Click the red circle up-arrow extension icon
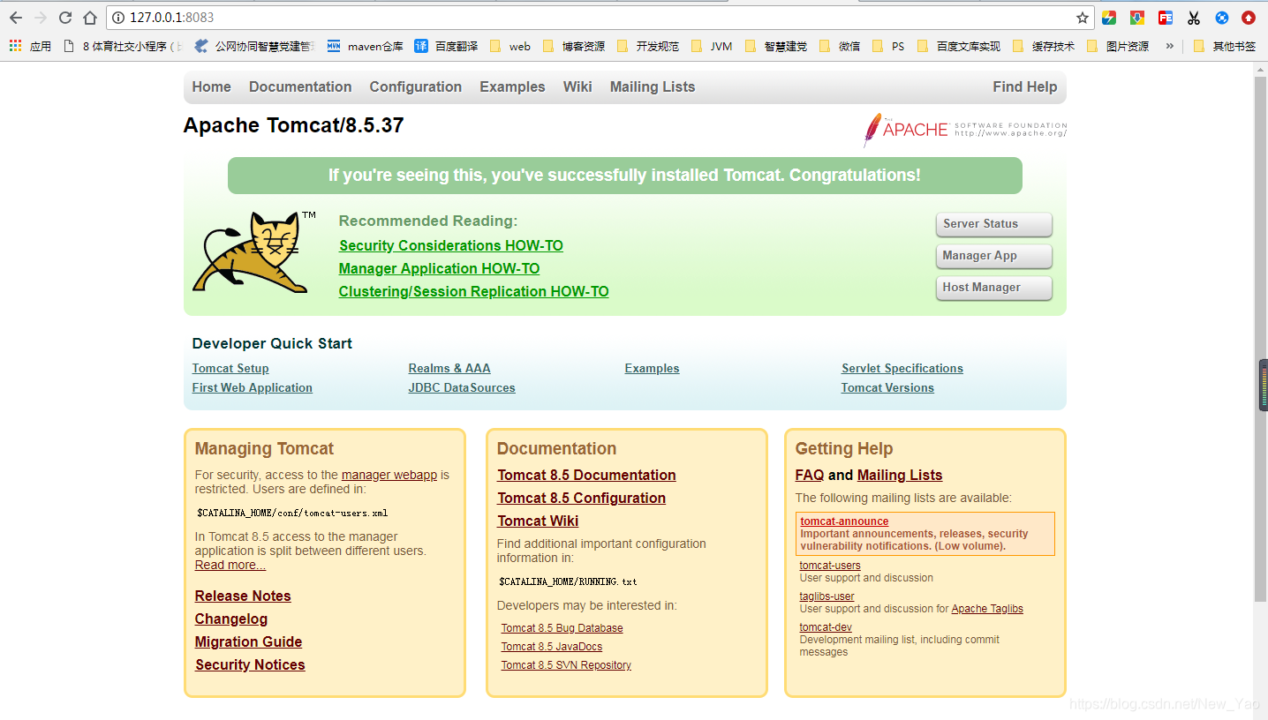1268x720 pixels. [1249, 18]
